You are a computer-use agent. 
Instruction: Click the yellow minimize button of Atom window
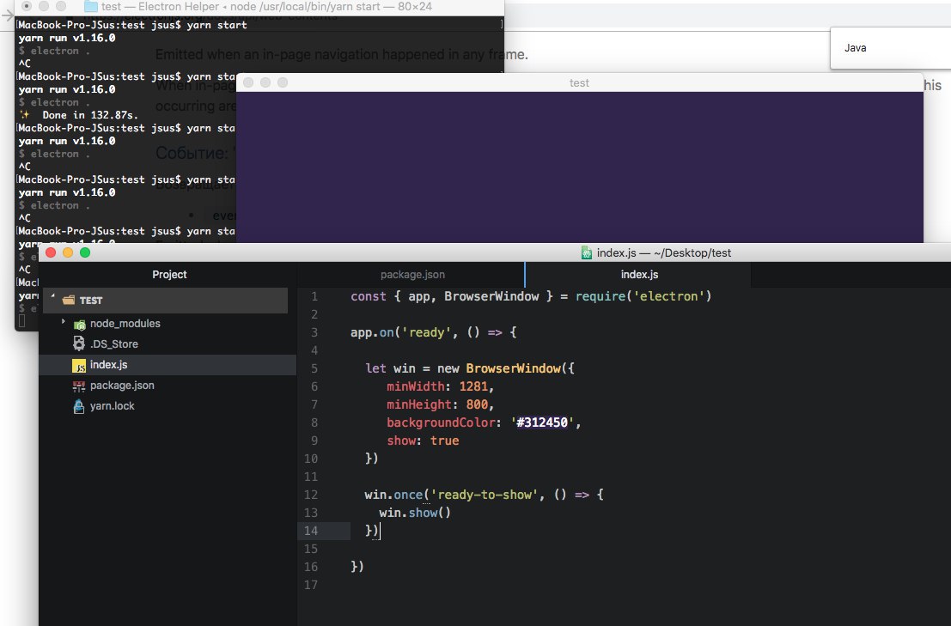pyautogui.click(x=68, y=252)
